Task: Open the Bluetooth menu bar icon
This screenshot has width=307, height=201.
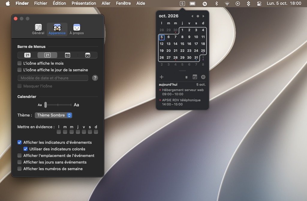Action: click(216, 3)
